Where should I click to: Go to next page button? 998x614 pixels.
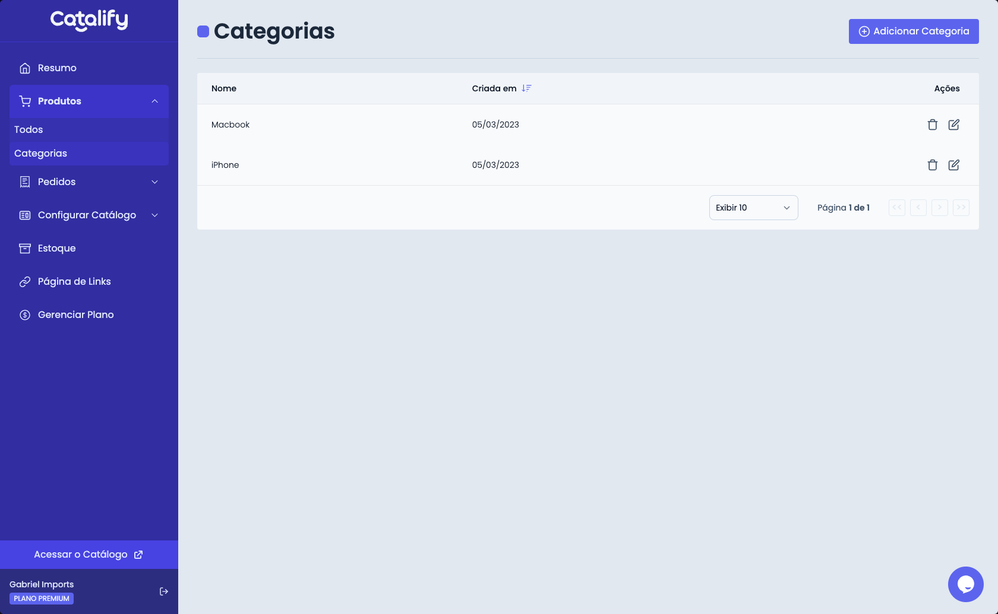click(x=940, y=208)
